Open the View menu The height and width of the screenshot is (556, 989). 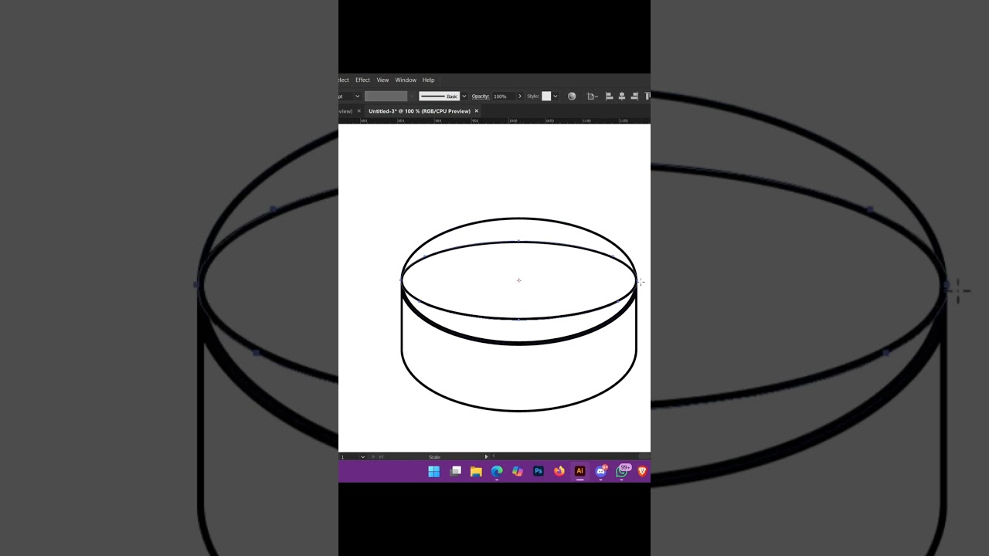click(382, 80)
